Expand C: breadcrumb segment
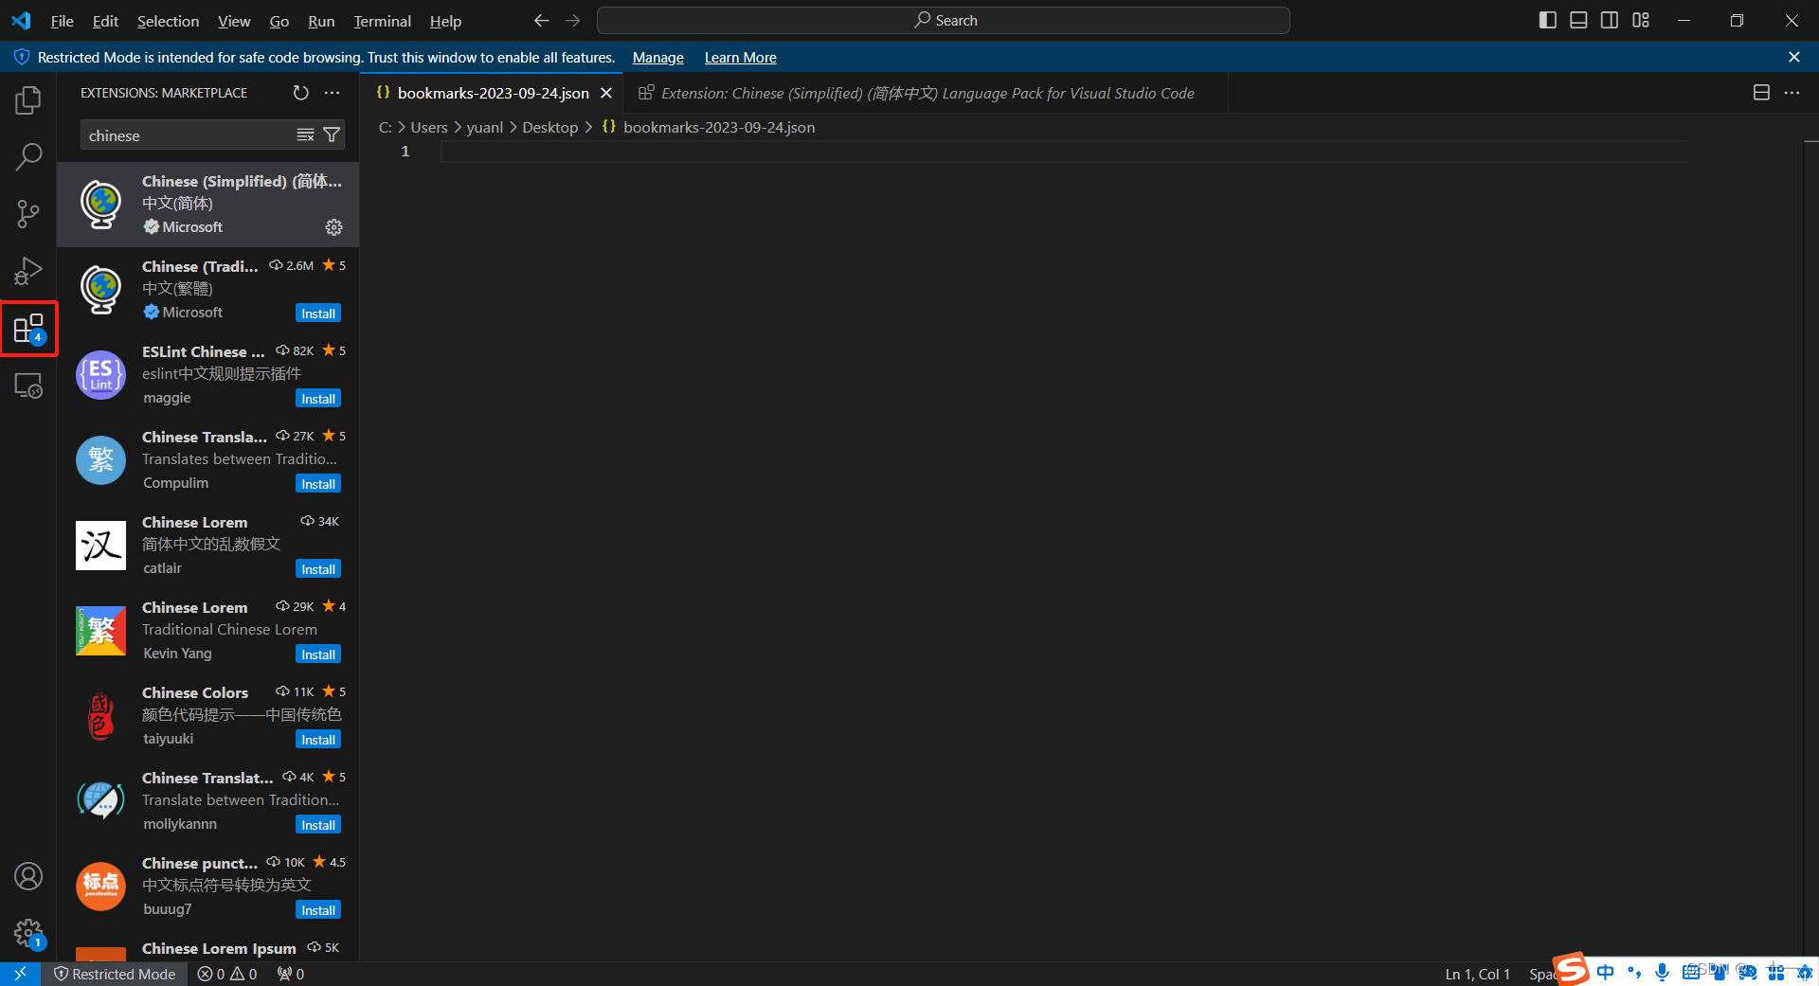The height and width of the screenshot is (986, 1819). click(385, 127)
